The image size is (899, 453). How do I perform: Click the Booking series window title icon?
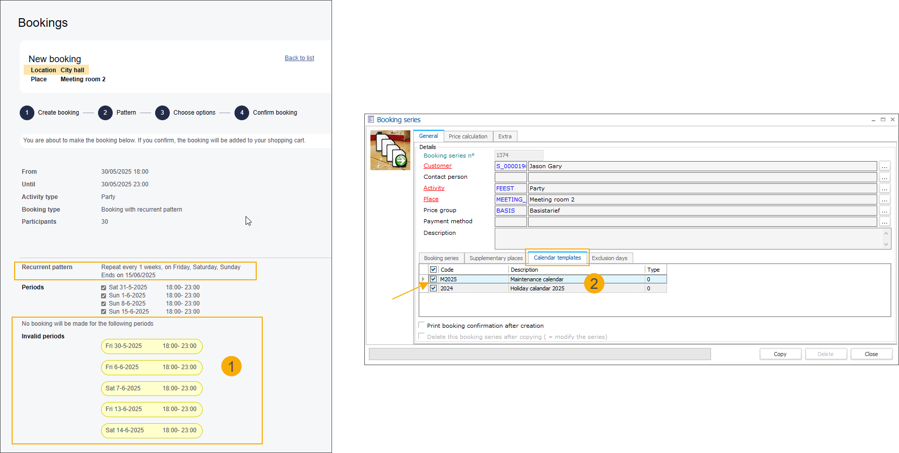tap(371, 120)
